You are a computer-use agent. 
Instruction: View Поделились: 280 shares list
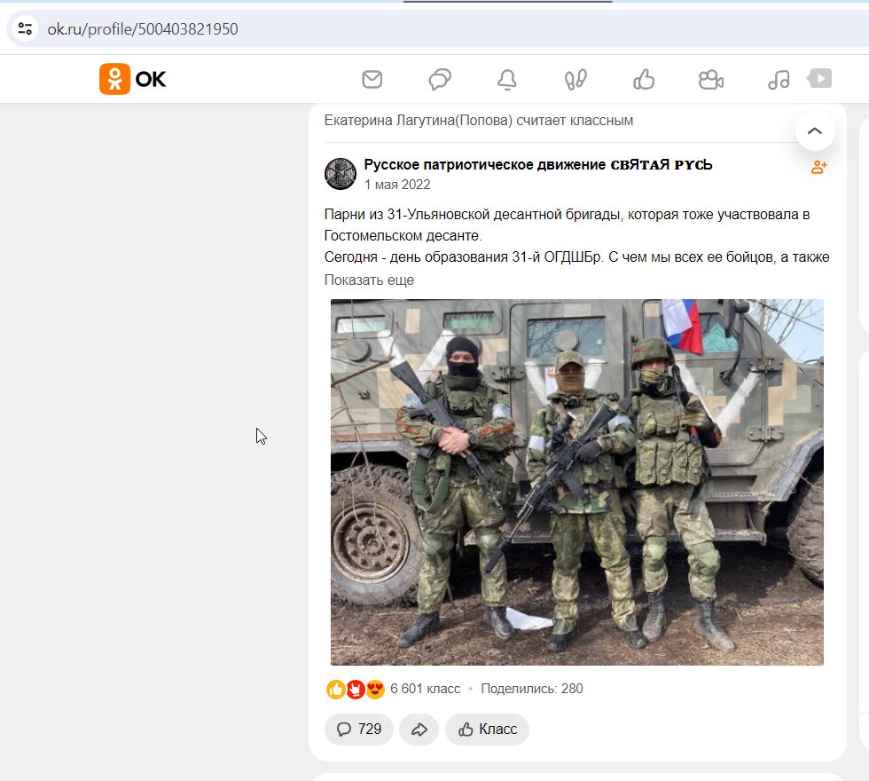tap(531, 689)
